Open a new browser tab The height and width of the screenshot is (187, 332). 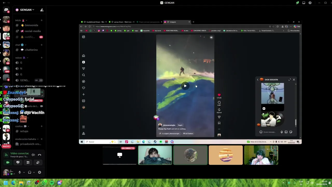tap(193, 22)
